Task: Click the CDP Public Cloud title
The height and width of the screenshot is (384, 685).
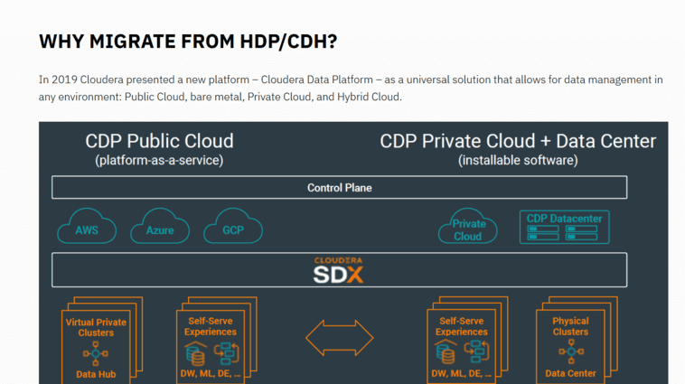Action: click(159, 142)
